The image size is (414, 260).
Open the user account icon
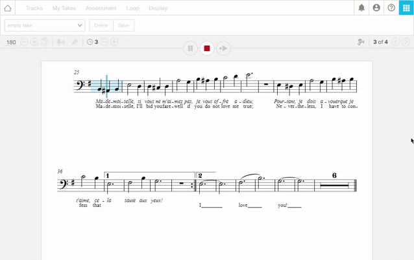(376, 8)
